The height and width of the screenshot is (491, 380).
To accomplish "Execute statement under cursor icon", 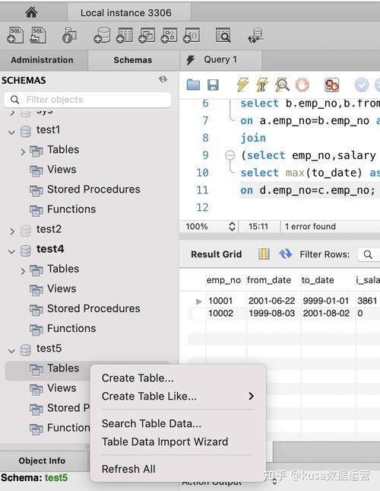I will click(x=262, y=84).
